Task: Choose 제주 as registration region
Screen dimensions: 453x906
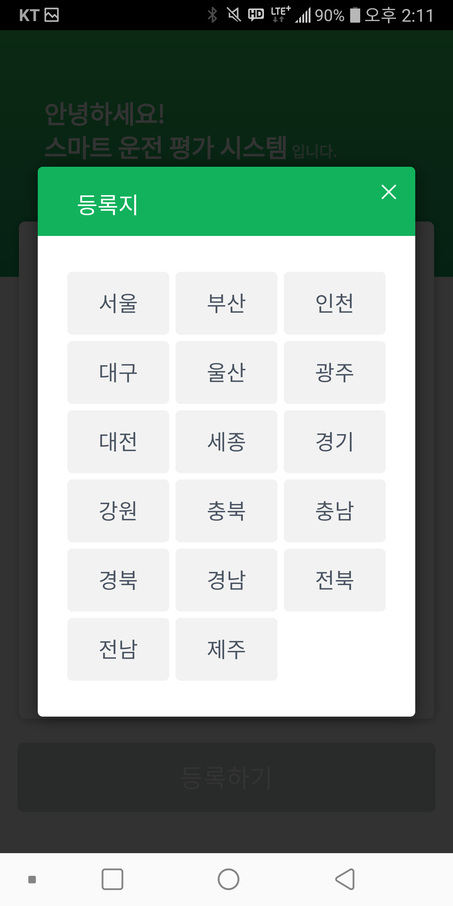Action: coord(226,650)
